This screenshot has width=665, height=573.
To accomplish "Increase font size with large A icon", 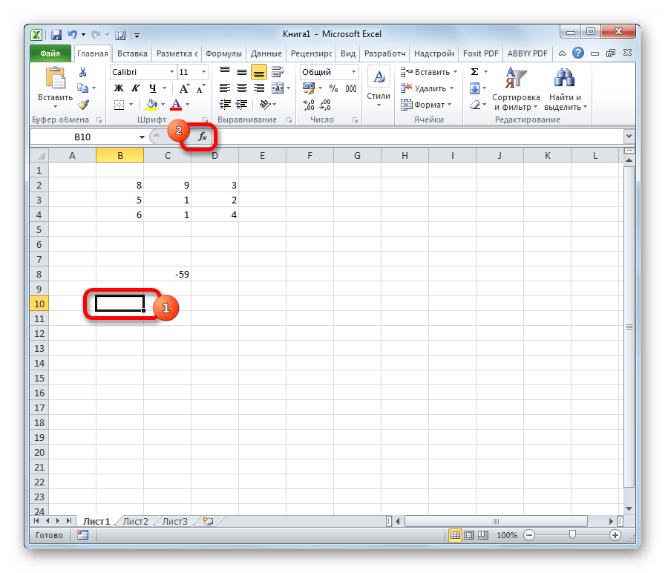I will (183, 88).
